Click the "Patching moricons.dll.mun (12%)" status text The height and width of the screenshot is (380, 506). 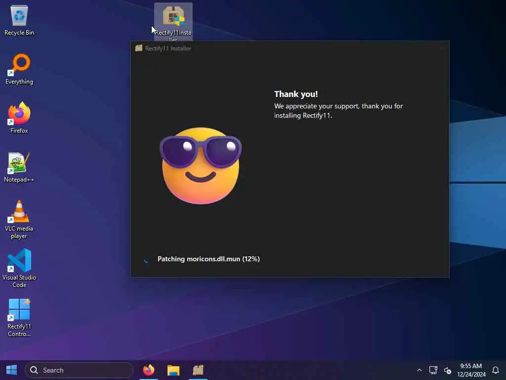(x=209, y=259)
